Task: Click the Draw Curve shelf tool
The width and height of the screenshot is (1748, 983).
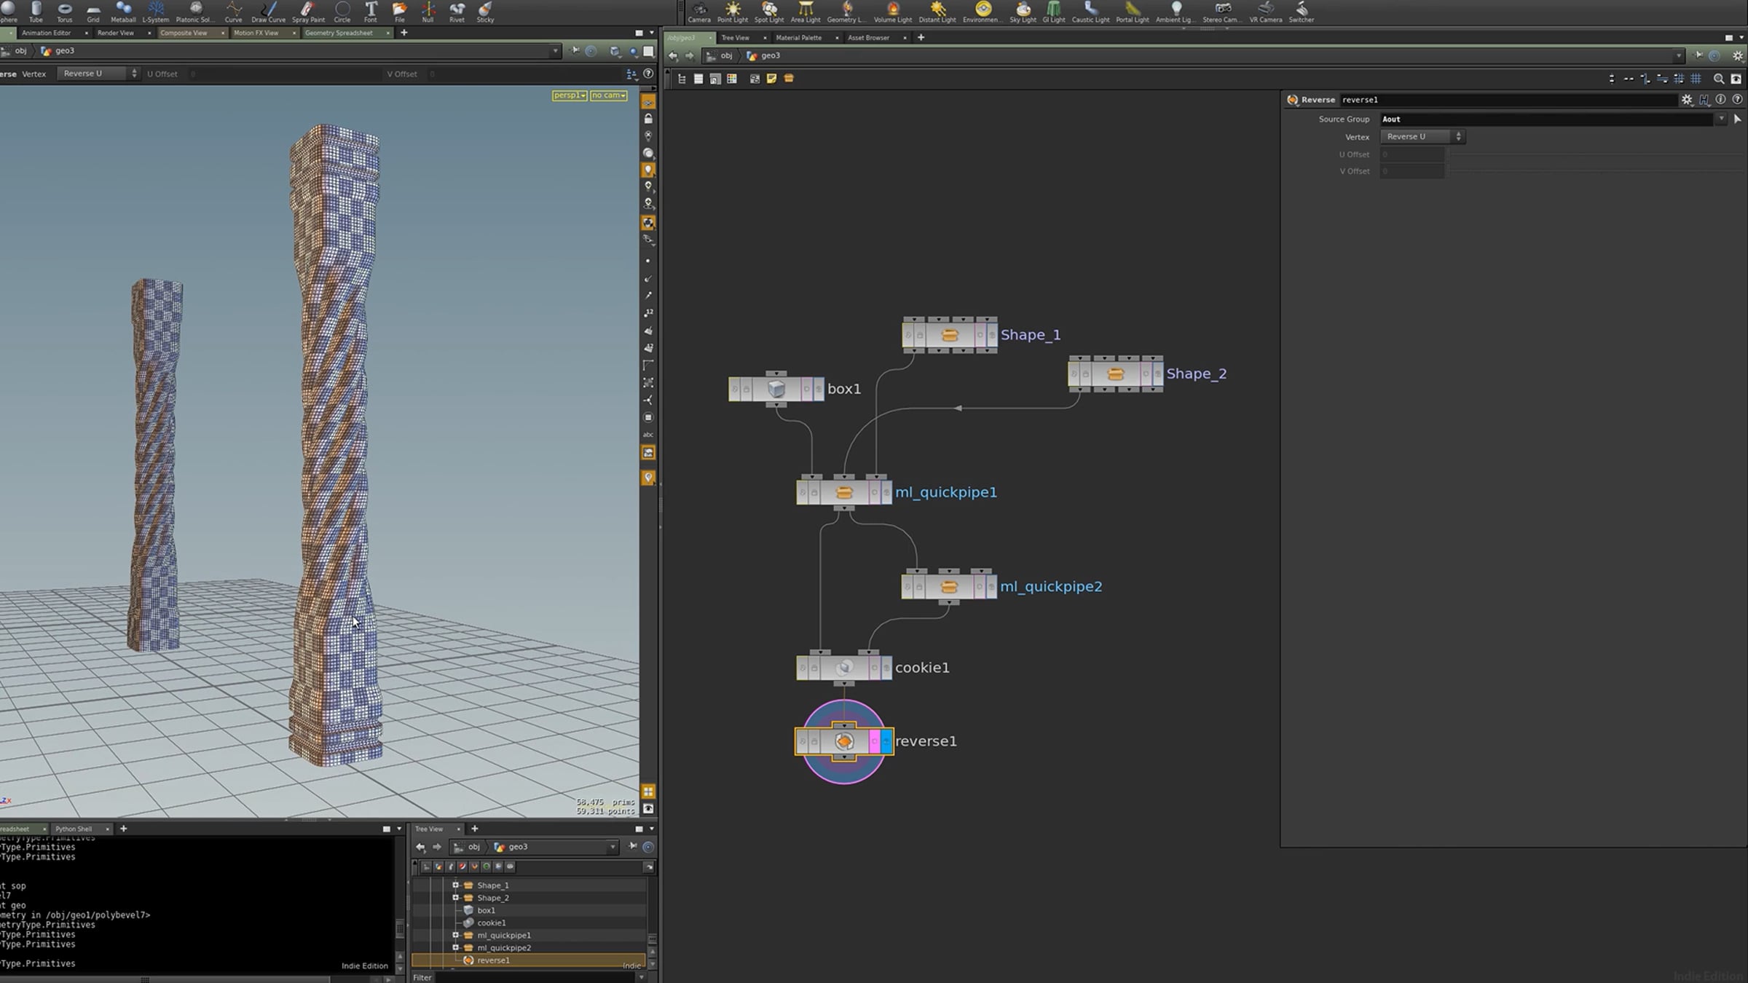Action: pyautogui.click(x=268, y=12)
